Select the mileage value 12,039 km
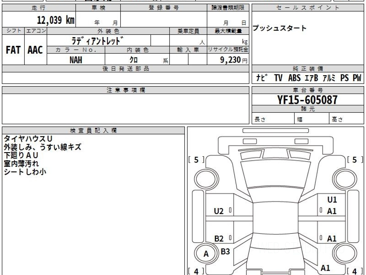Viewport: 366px width, 275px height. [x=56, y=20]
